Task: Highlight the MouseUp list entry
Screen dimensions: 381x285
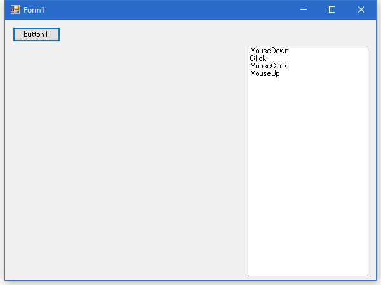Action: pos(265,73)
